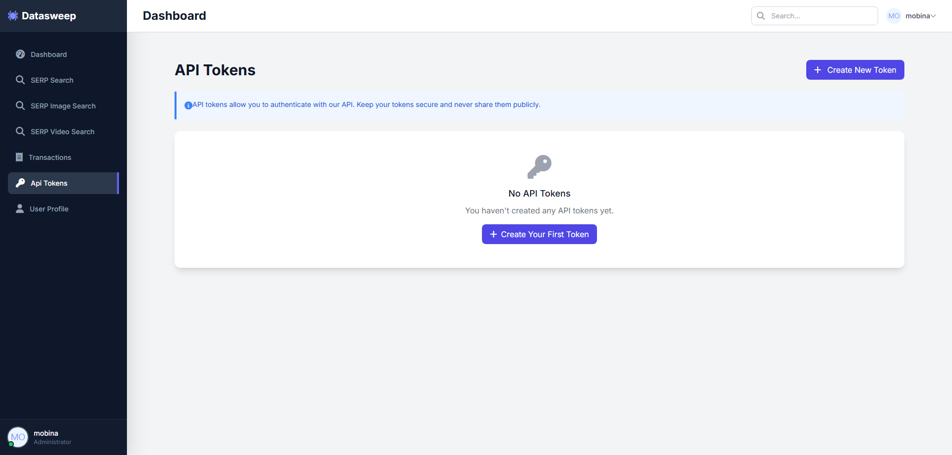This screenshot has width=952, height=455.
Task: Select the SERP Search magnifier icon
Action: (x=20, y=80)
